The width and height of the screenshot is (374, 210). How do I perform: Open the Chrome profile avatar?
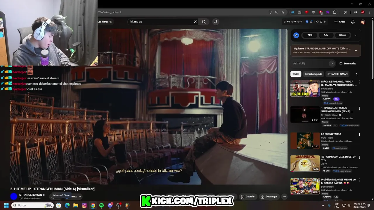[363, 12]
